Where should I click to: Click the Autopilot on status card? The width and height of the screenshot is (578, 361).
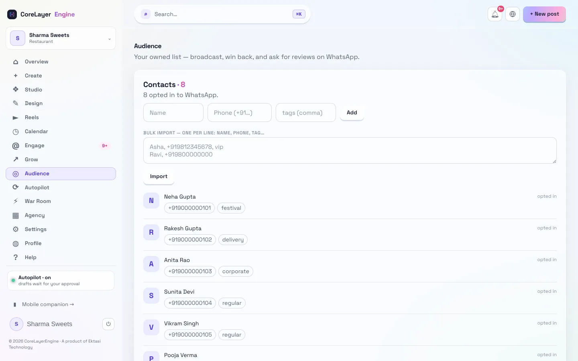61,280
